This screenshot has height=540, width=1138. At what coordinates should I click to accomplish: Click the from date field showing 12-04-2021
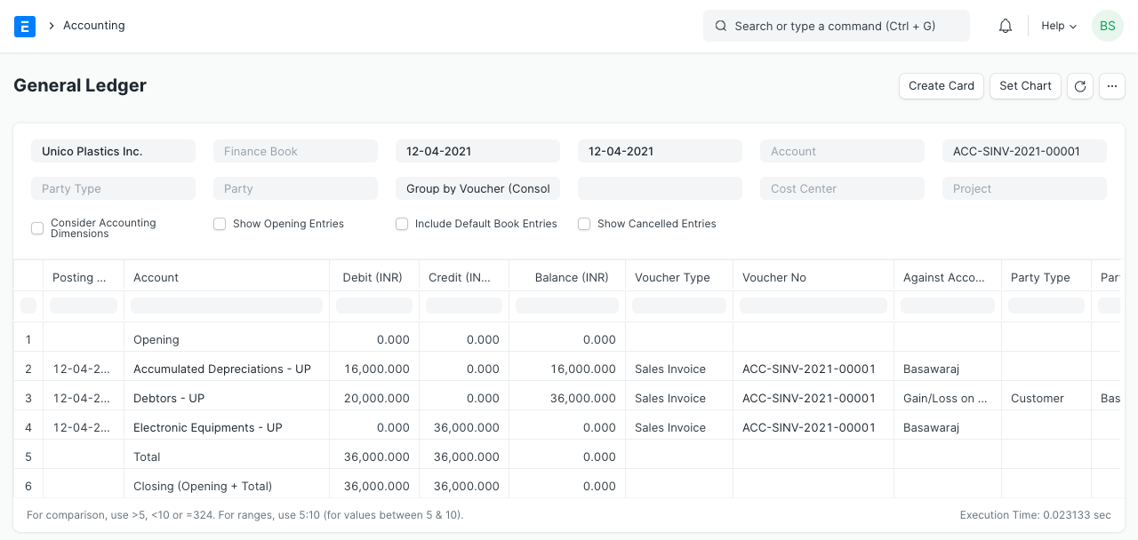point(477,151)
